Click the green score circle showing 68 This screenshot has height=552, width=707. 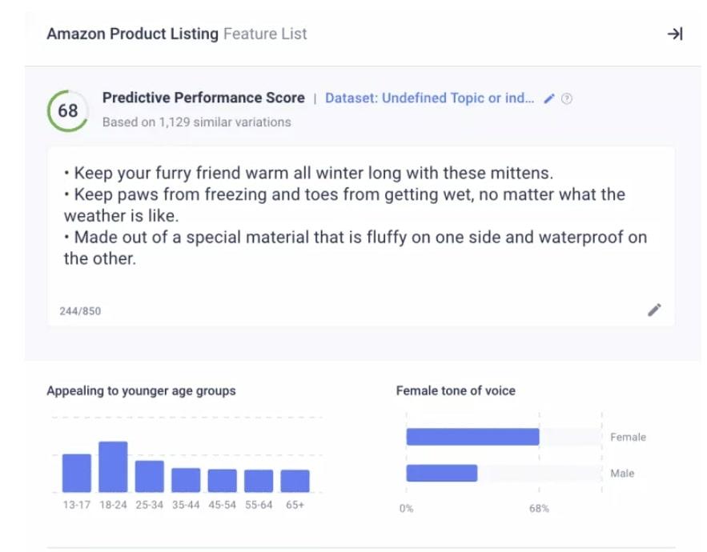coord(68,110)
